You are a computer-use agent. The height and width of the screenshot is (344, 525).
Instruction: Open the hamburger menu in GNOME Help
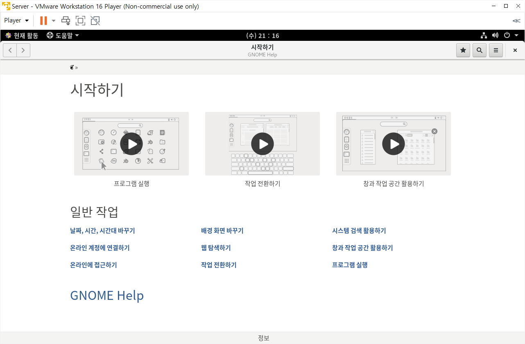(496, 50)
